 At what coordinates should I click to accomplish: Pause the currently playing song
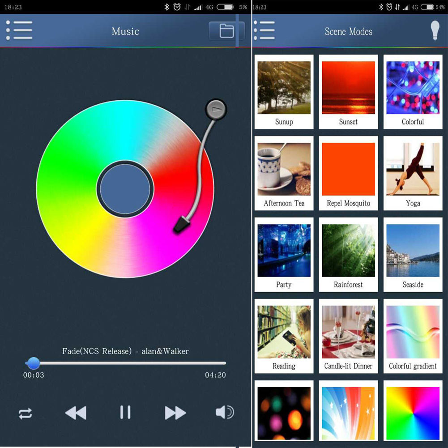pos(125,412)
